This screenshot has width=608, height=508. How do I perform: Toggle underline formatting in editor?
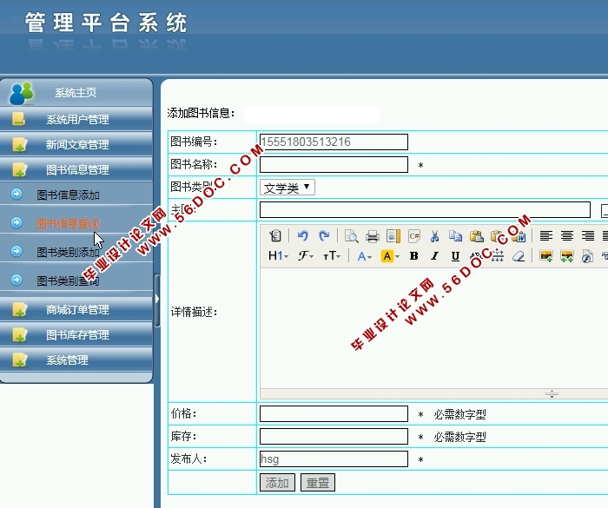pos(455,256)
